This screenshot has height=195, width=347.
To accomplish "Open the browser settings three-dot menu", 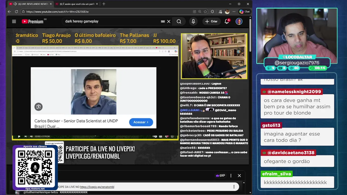I will (x=234, y=12).
